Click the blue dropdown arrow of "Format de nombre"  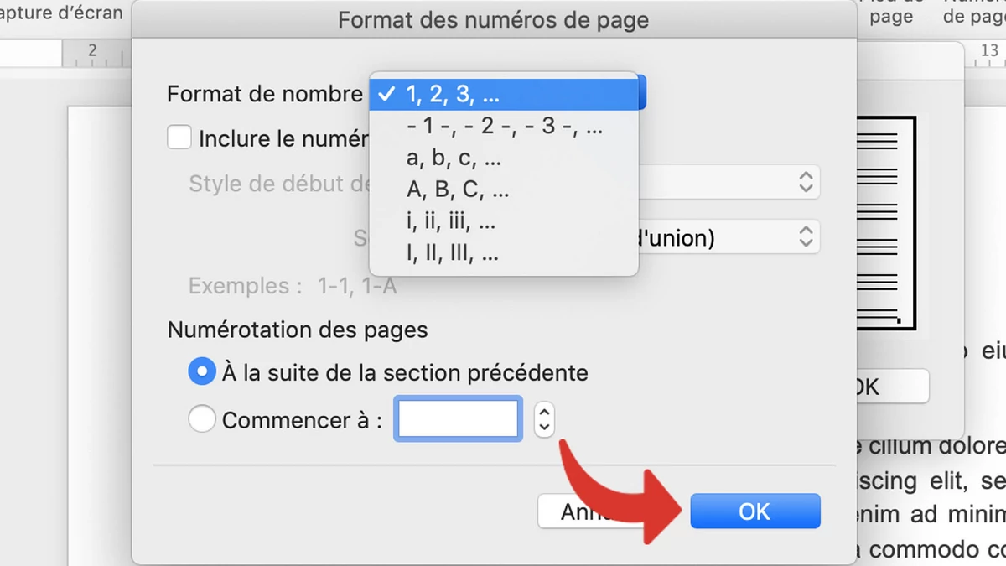click(x=643, y=92)
